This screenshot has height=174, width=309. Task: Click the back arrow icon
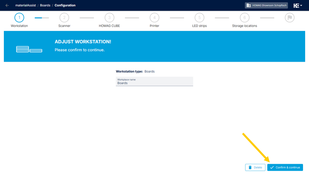(7, 5)
